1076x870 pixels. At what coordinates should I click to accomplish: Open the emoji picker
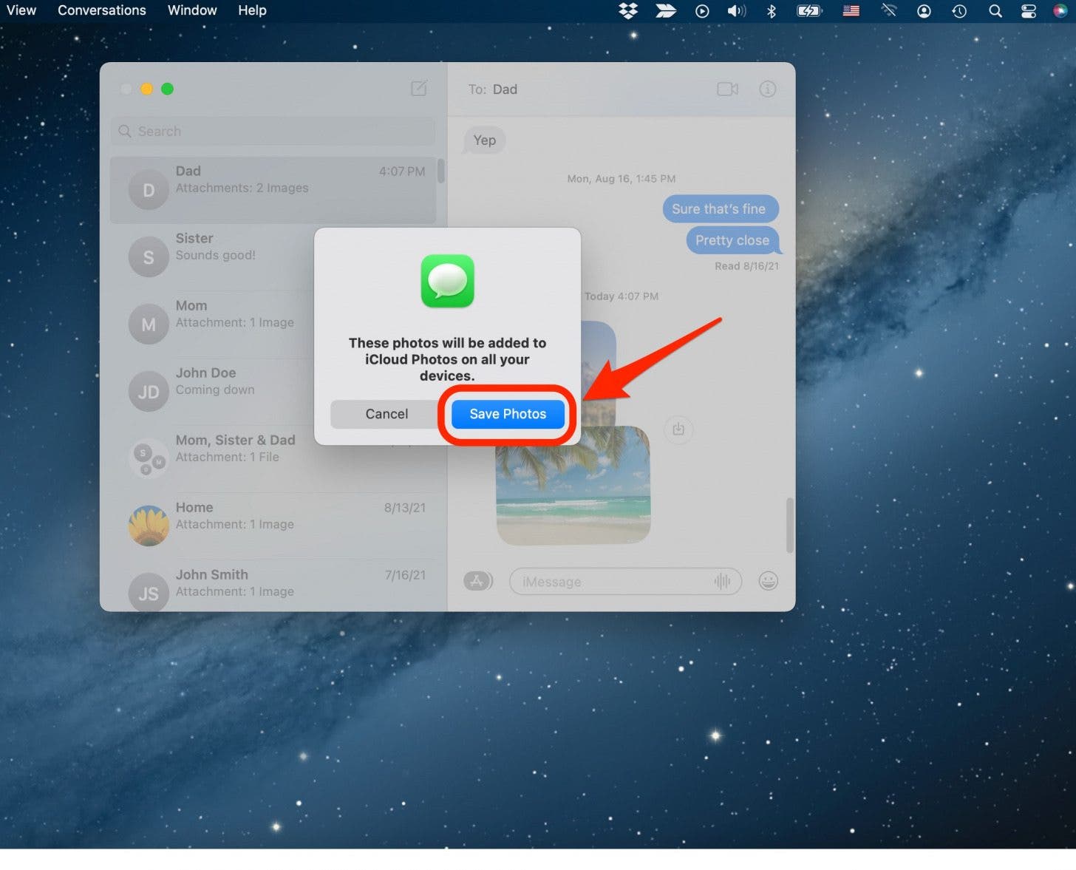coord(768,581)
